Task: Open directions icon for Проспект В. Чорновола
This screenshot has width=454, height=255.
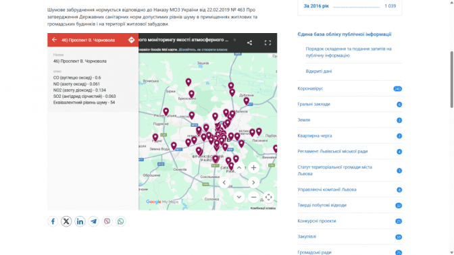Action: tap(132, 40)
